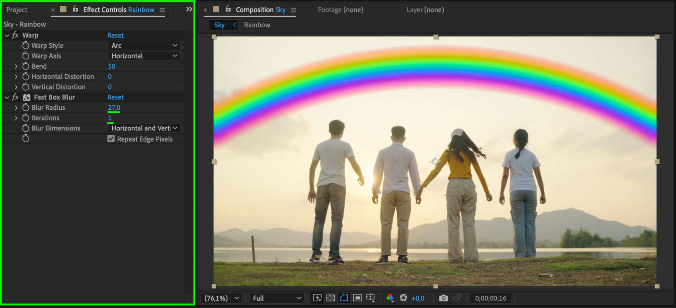The image size is (676, 308).
Task: Take a snapshot with camera icon
Action: coord(443,298)
